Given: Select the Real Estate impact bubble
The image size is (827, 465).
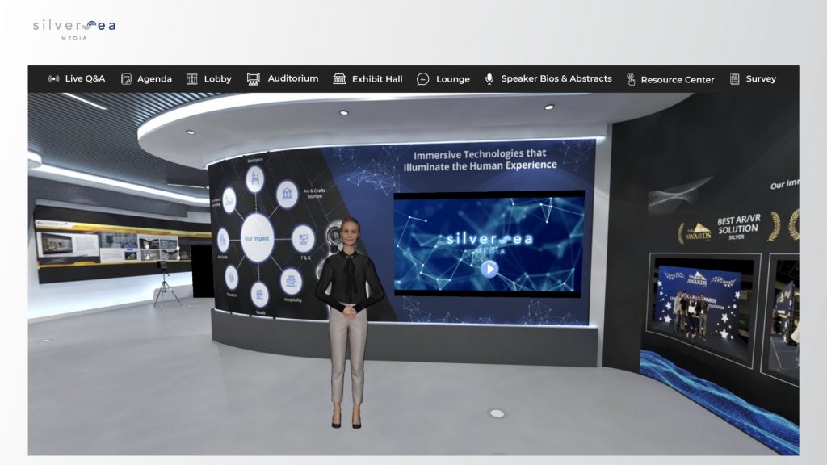Looking at the screenshot, I should (x=223, y=241).
